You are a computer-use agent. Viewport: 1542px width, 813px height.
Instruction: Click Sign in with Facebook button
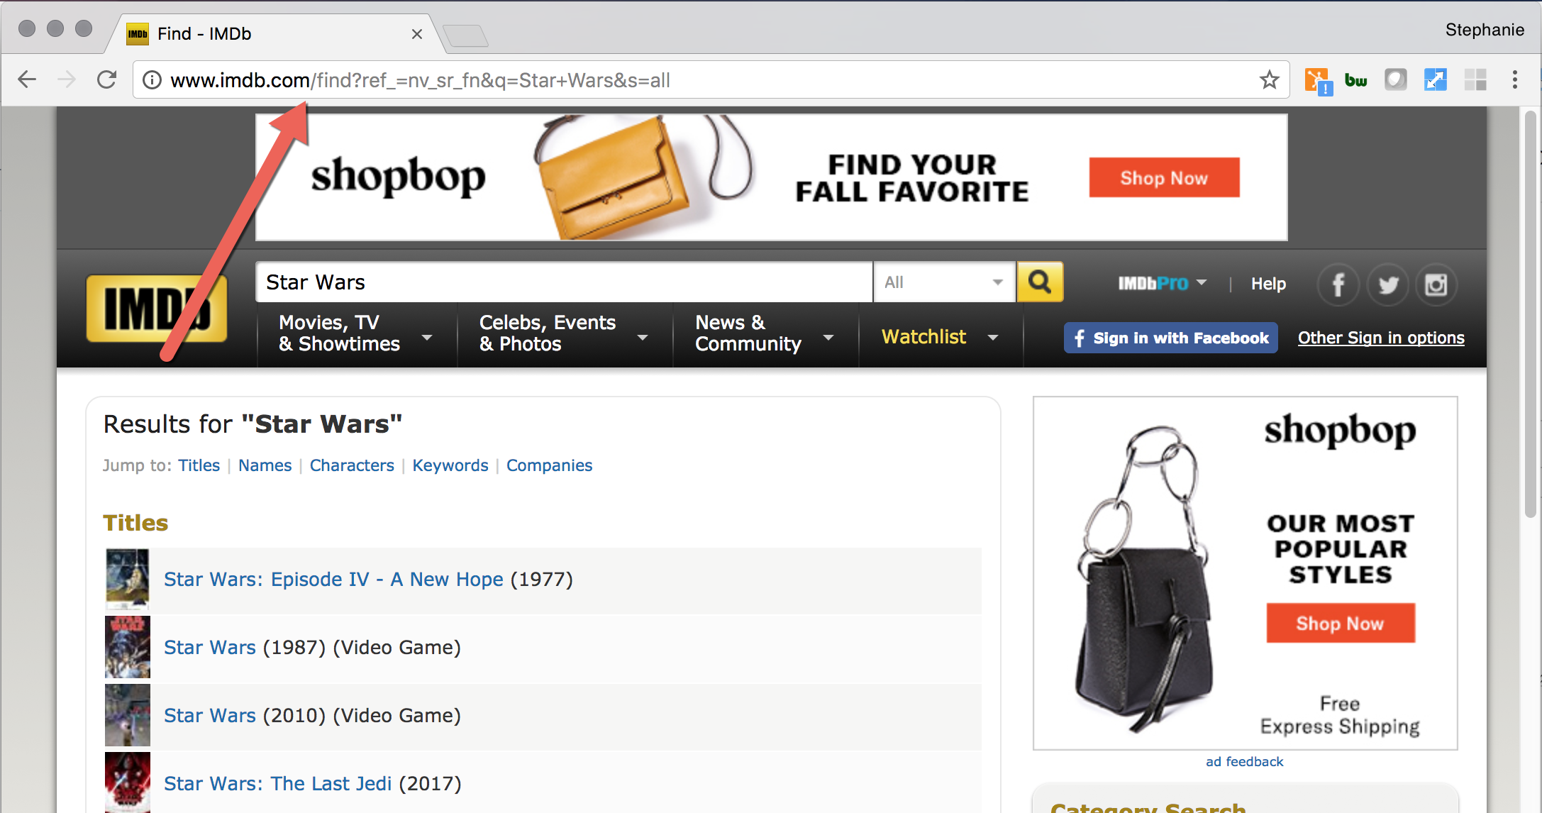pos(1171,338)
